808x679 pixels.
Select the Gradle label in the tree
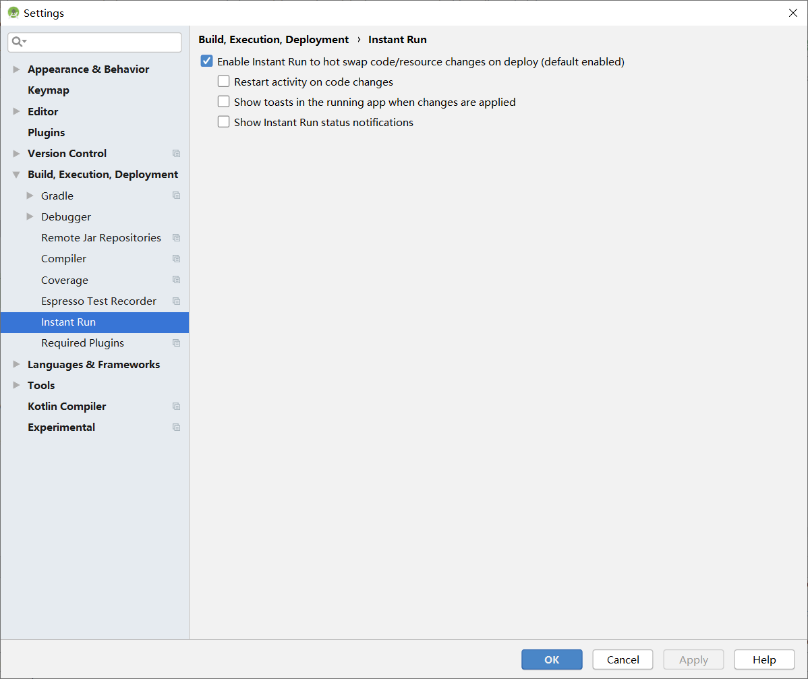57,196
